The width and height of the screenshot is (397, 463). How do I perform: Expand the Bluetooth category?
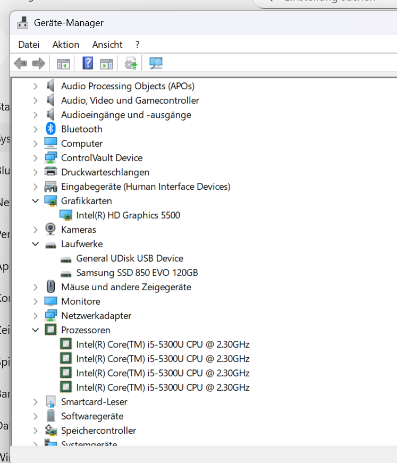coord(36,129)
